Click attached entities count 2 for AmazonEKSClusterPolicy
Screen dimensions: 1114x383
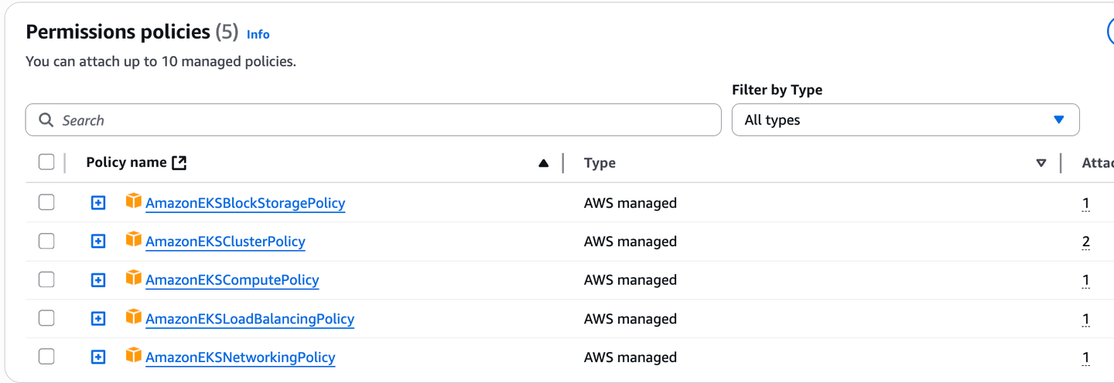click(1086, 242)
